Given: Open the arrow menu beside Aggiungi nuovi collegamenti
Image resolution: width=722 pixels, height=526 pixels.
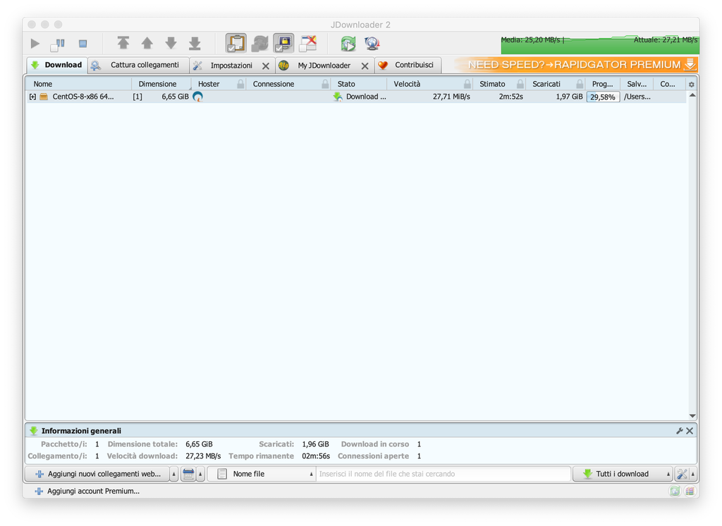Looking at the screenshot, I should click(173, 474).
